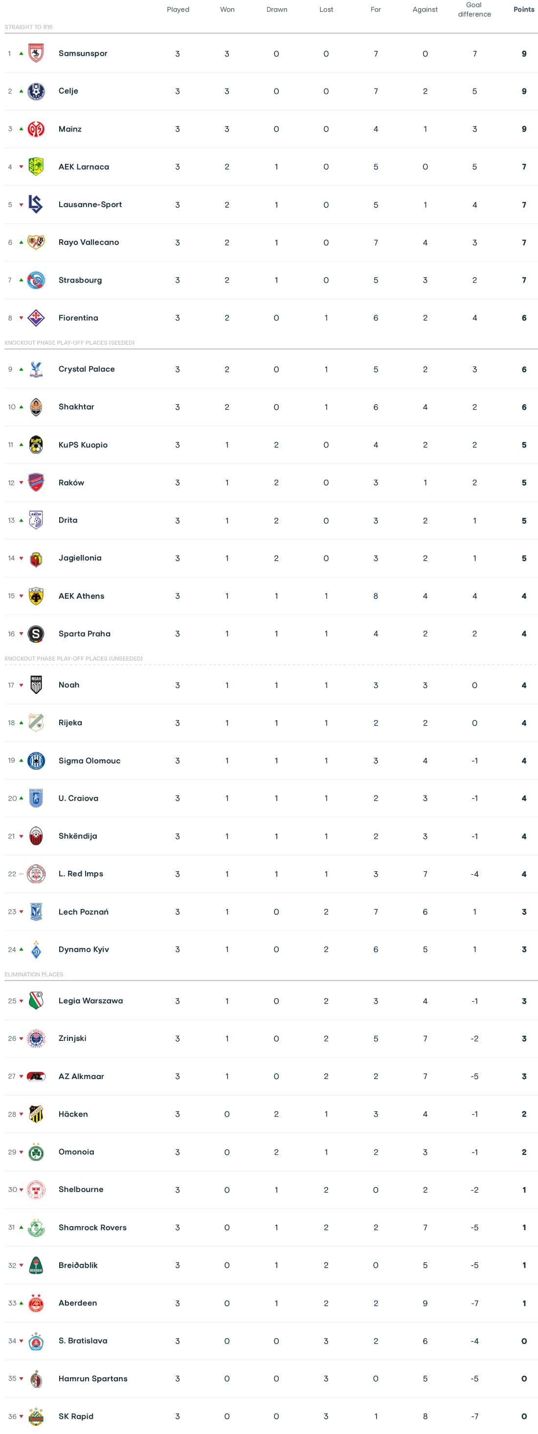
Task: Open the Shamrock Rovers team link
Action: pos(92,1228)
